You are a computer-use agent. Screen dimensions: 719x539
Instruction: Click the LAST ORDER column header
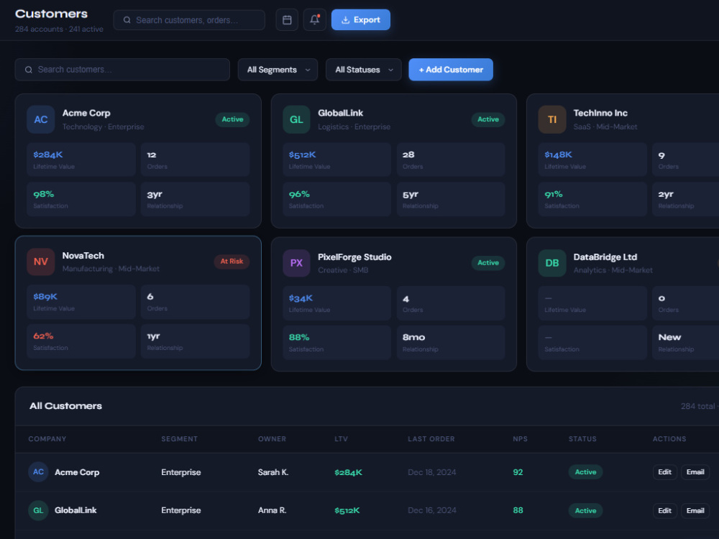tap(431, 439)
